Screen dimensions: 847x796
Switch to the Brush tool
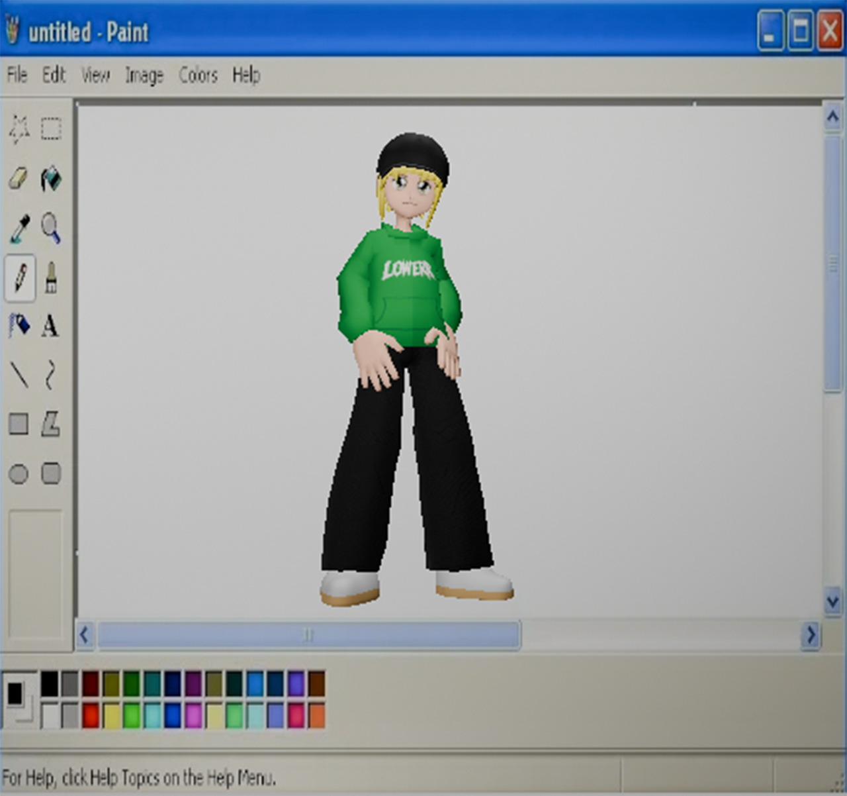[x=51, y=277]
